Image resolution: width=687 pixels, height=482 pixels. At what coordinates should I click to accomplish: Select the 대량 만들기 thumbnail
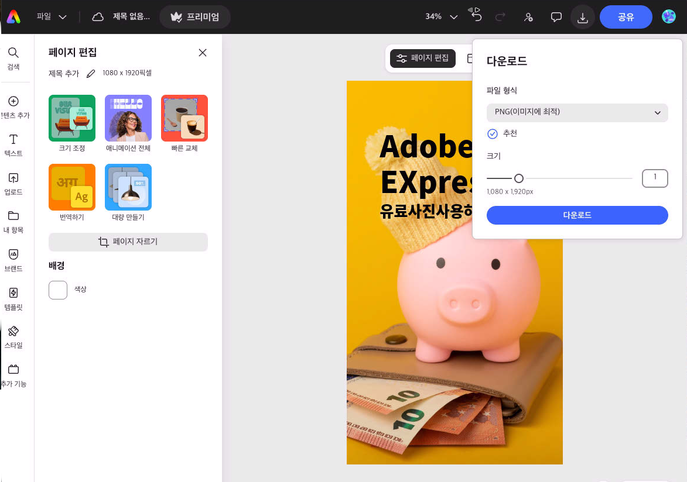128,187
